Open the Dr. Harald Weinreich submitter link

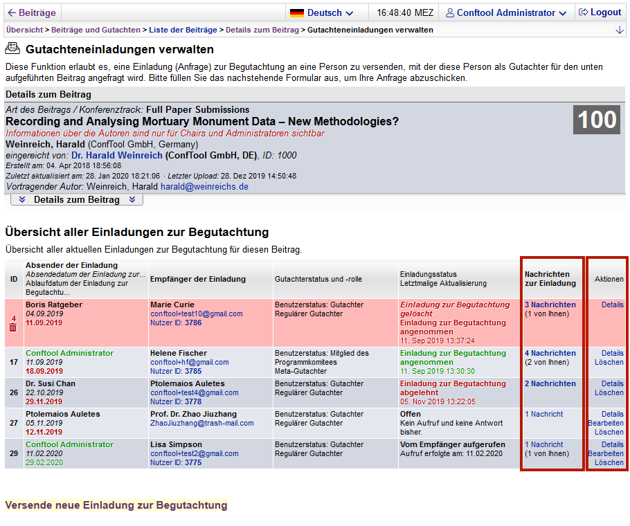click(116, 155)
